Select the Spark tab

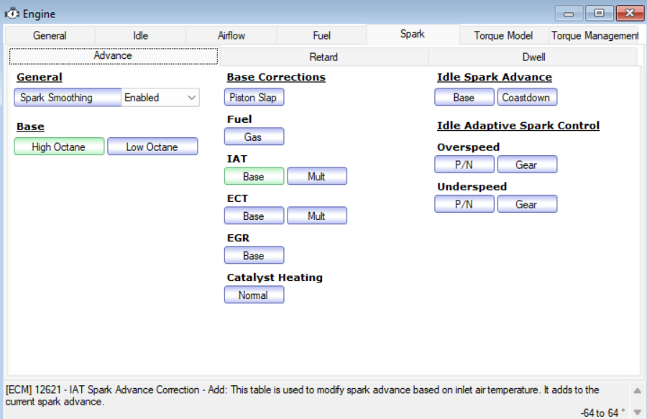click(413, 34)
